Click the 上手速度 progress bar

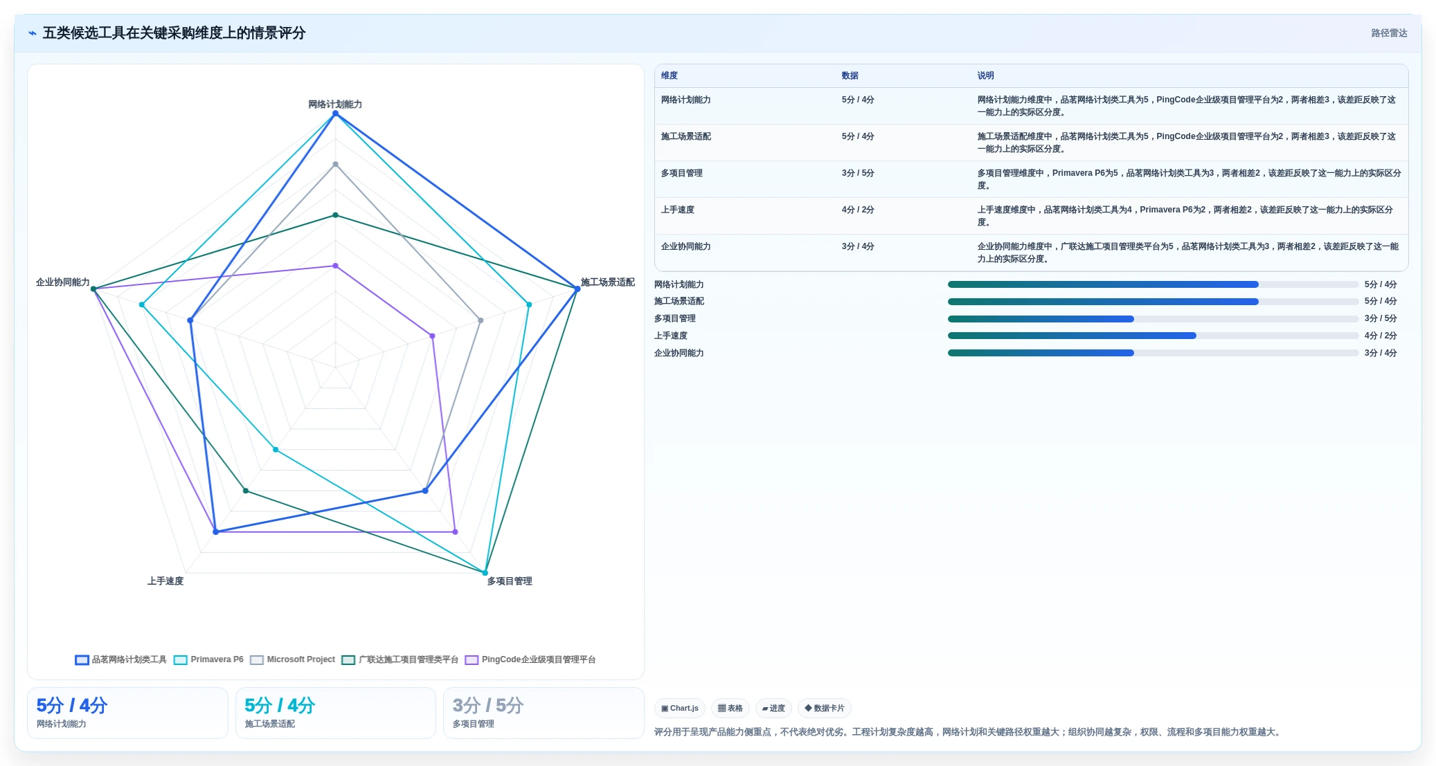[x=1153, y=336]
